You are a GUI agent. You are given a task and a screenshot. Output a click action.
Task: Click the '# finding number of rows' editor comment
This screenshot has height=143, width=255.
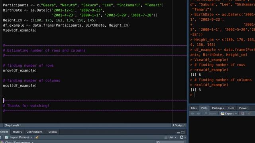28,66
